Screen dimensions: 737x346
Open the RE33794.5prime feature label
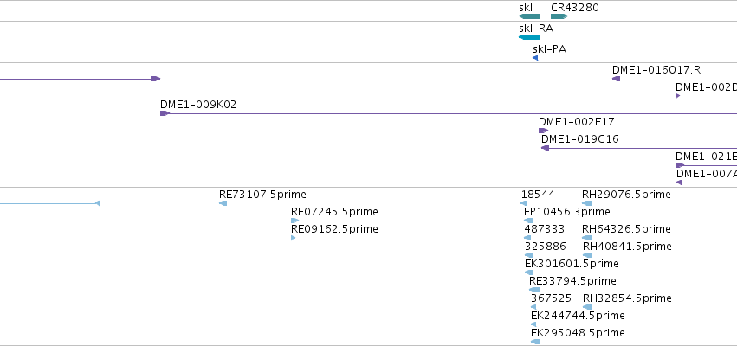pyautogui.click(x=572, y=281)
